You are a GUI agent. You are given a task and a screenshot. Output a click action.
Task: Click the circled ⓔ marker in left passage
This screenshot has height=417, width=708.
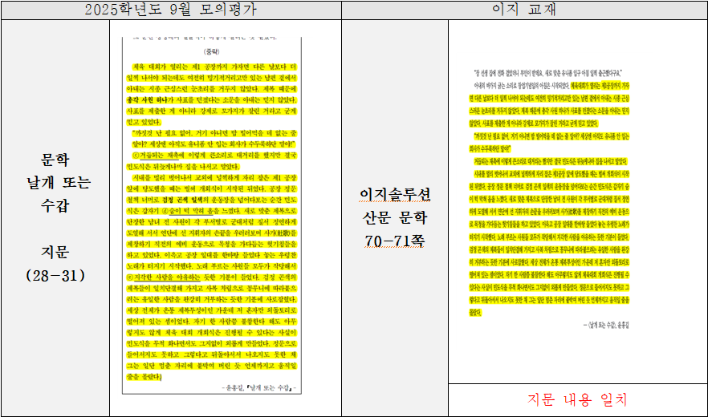[136, 277]
